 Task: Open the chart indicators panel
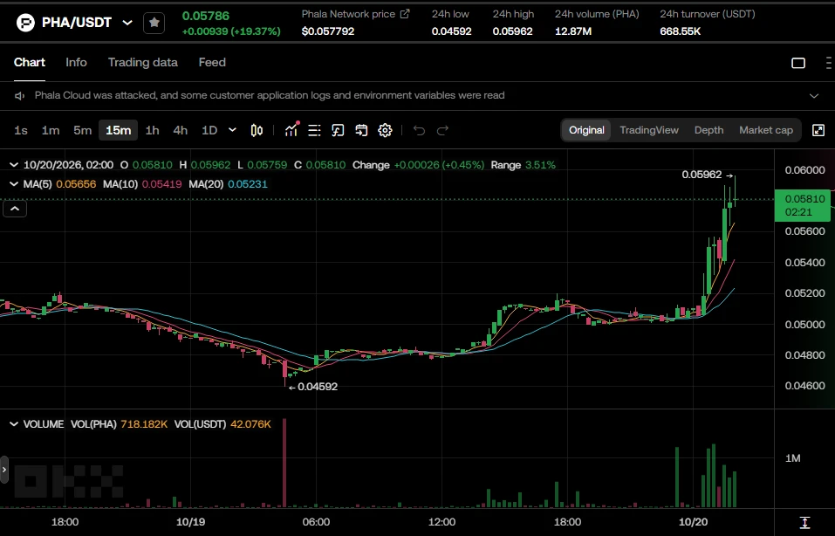click(291, 130)
